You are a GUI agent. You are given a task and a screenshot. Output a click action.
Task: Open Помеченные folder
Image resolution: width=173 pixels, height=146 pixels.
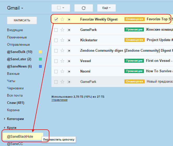[17, 37]
